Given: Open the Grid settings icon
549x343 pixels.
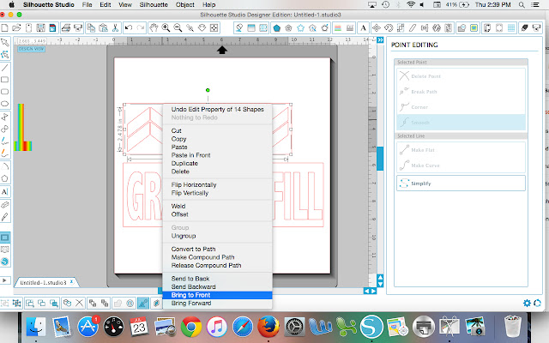Looking at the screenshot, I should click(511, 28).
